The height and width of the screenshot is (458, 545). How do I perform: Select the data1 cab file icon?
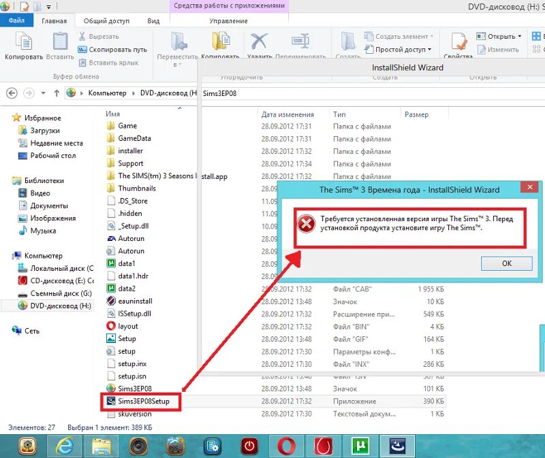[111, 263]
